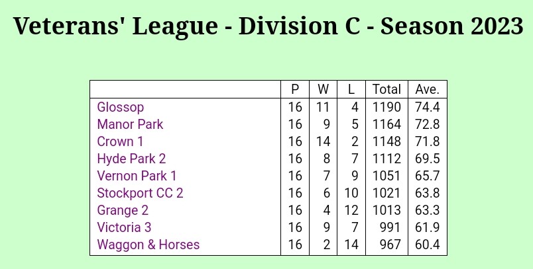The width and height of the screenshot is (533, 269).
Task: Open the Glossop team link
Action: tap(120, 107)
